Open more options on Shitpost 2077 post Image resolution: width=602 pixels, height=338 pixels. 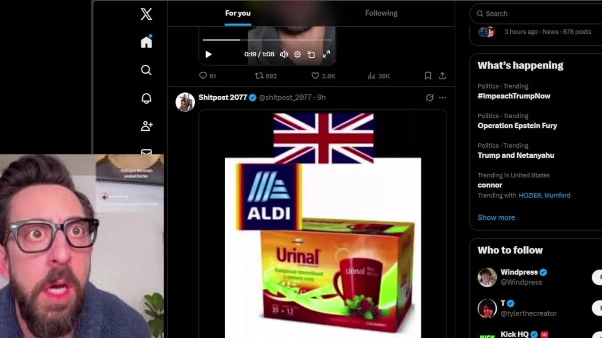442,98
